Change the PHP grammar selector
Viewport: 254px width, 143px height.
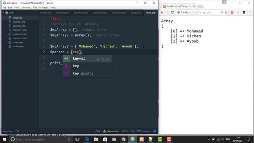(x=133, y=131)
